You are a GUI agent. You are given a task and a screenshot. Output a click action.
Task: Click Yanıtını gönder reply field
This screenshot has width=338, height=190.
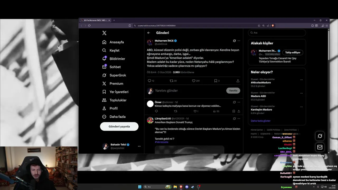[189, 91]
